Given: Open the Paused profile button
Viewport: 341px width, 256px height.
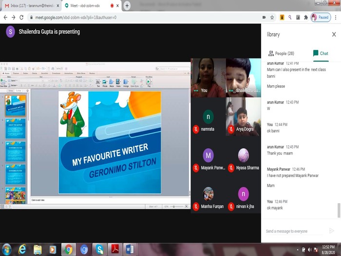Looking at the screenshot, I should click(321, 18).
